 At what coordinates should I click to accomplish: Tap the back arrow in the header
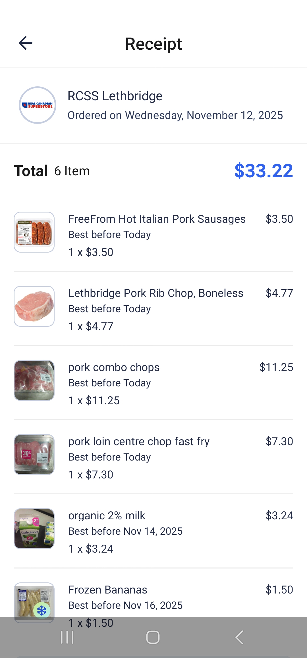coord(26,43)
